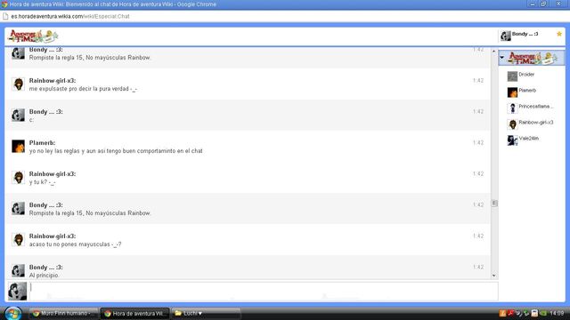Screen dimensions: 570x320
Task: Click Bondy avatar beside 'Al principio' message
Action: [18, 270]
